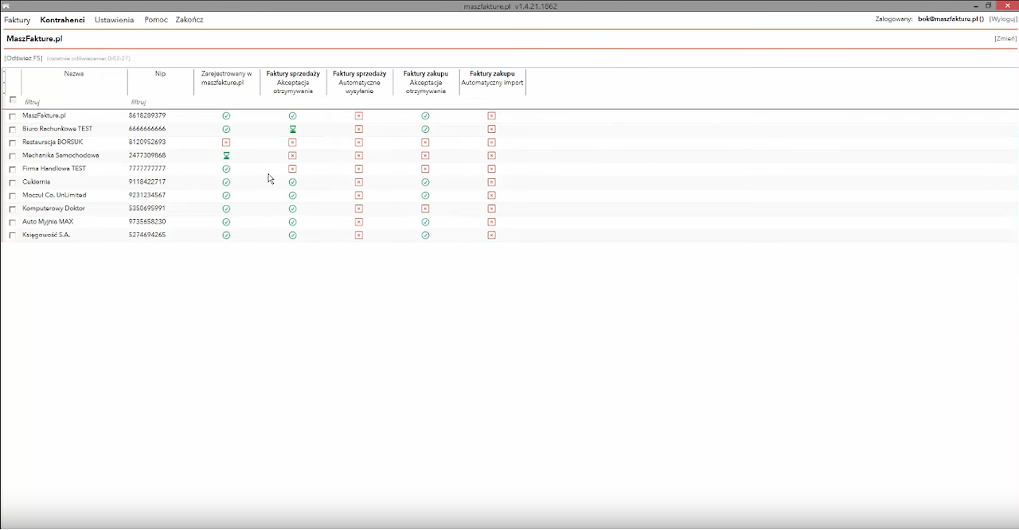This screenshot has width=1019, height=530.
Task: Open the Pomoc menu
Action: 156,20
